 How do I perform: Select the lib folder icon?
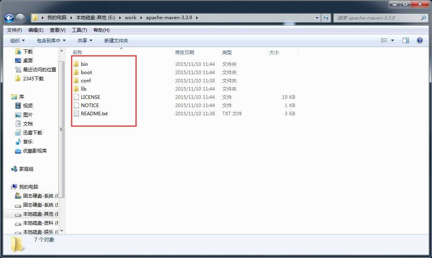pyautogui.click(x=76, y=89)
